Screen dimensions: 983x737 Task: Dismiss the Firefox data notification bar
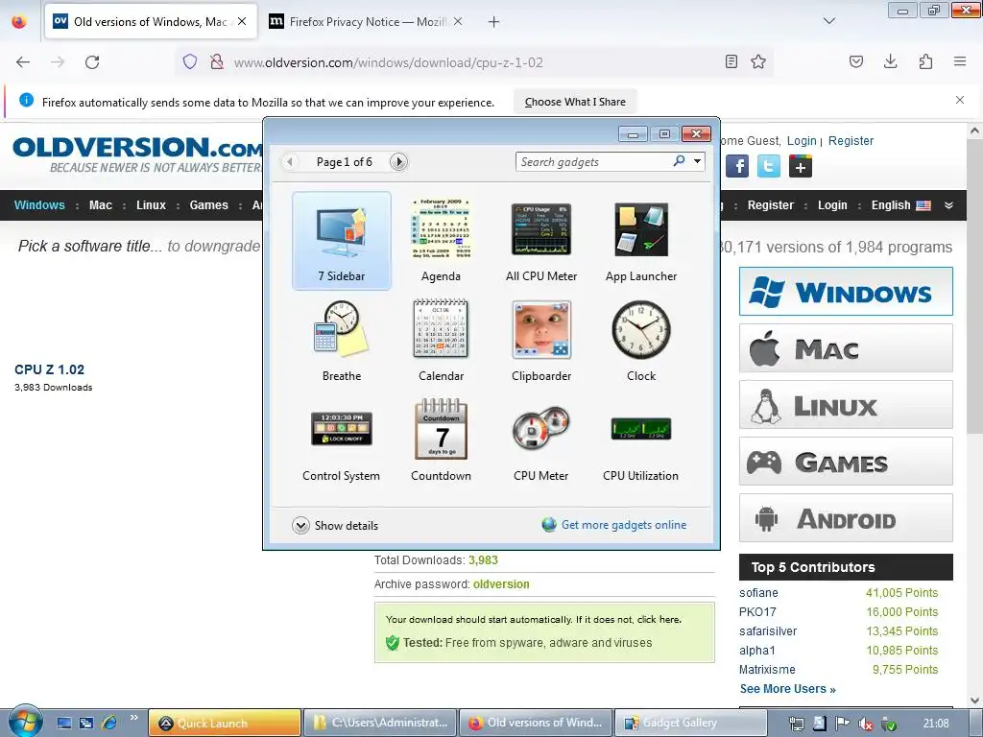coord(960,100)
